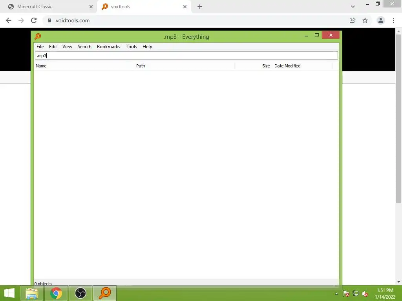
Task: Minimize the Everything window
Action: [306, 36]
